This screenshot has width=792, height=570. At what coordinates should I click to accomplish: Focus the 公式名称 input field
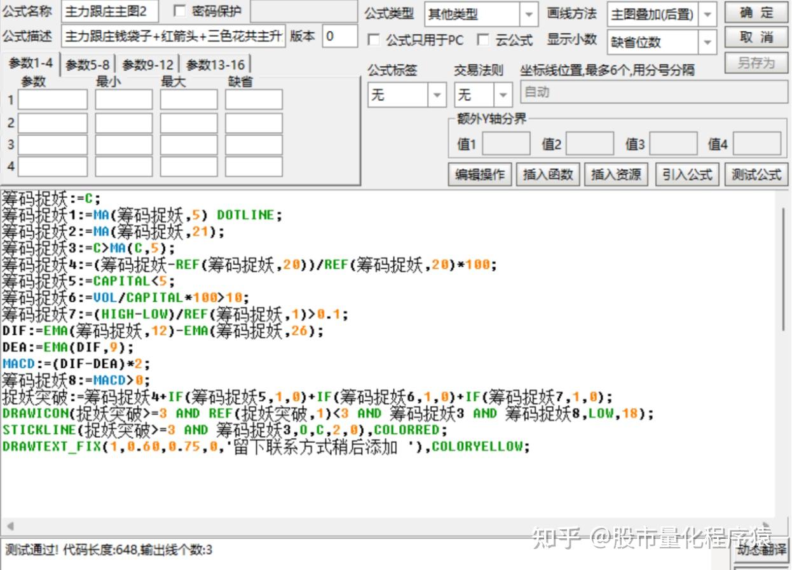pos(110,11)
